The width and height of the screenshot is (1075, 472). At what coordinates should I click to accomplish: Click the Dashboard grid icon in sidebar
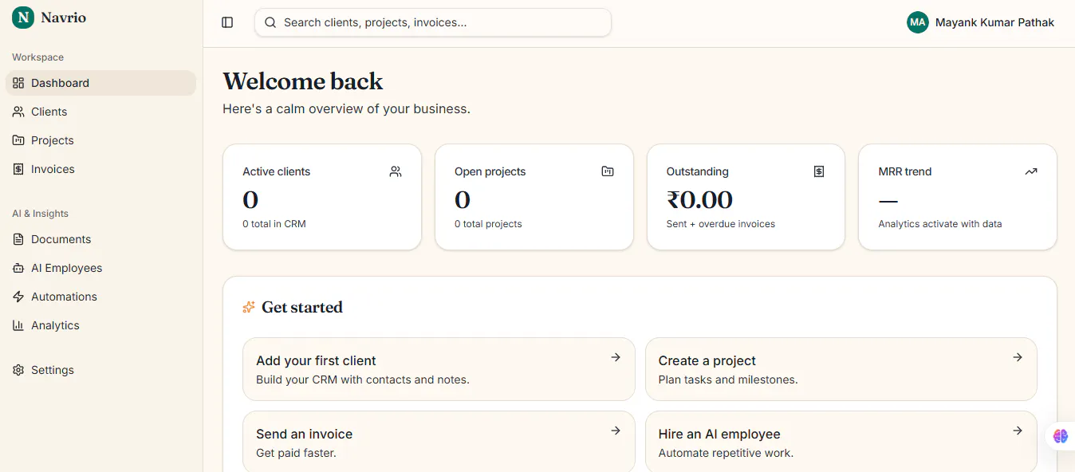[x=18, y=83]
